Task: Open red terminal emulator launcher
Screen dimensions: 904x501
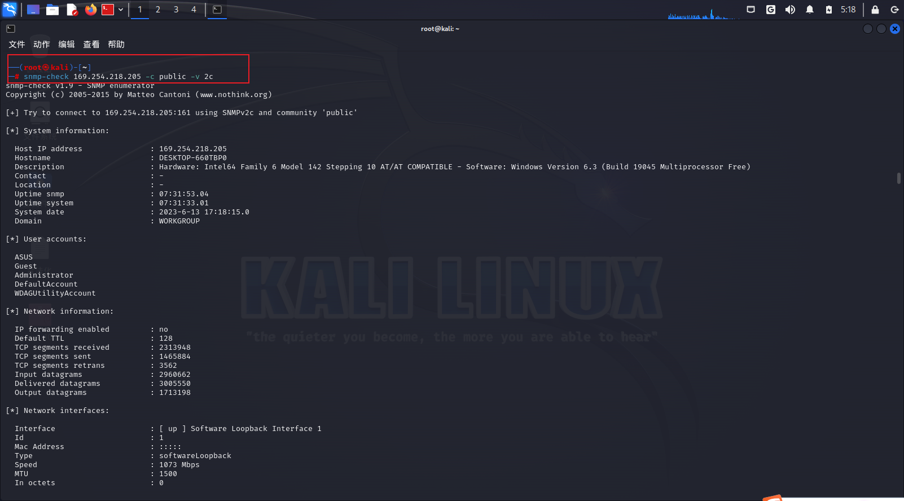Action: 108,10
